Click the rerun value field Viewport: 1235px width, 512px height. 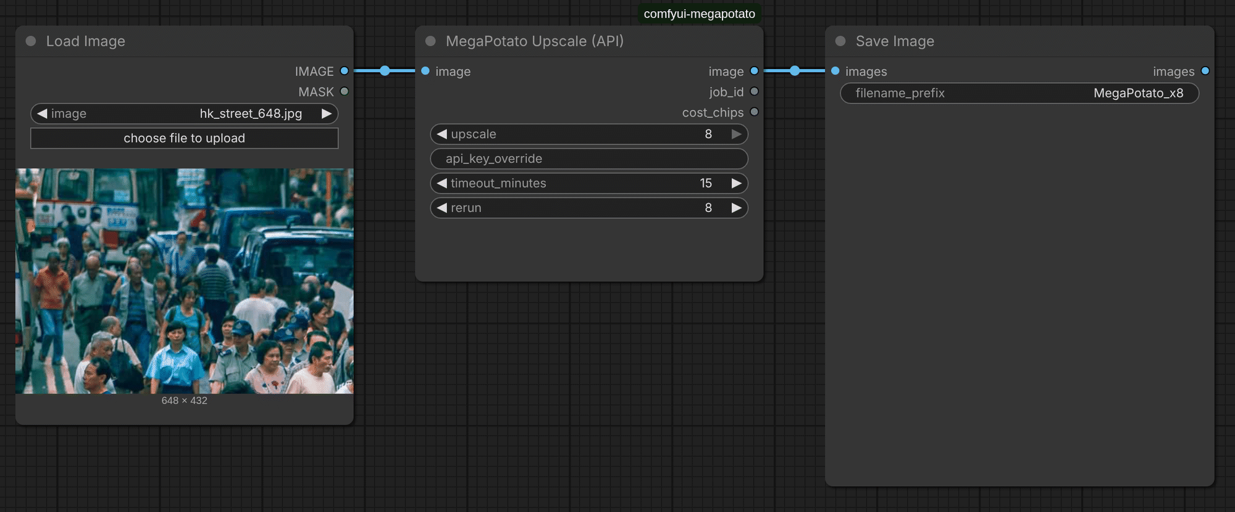tap(589, 208)
